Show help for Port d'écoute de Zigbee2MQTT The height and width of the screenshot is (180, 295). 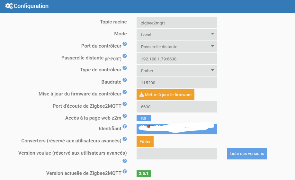[125, 104]
